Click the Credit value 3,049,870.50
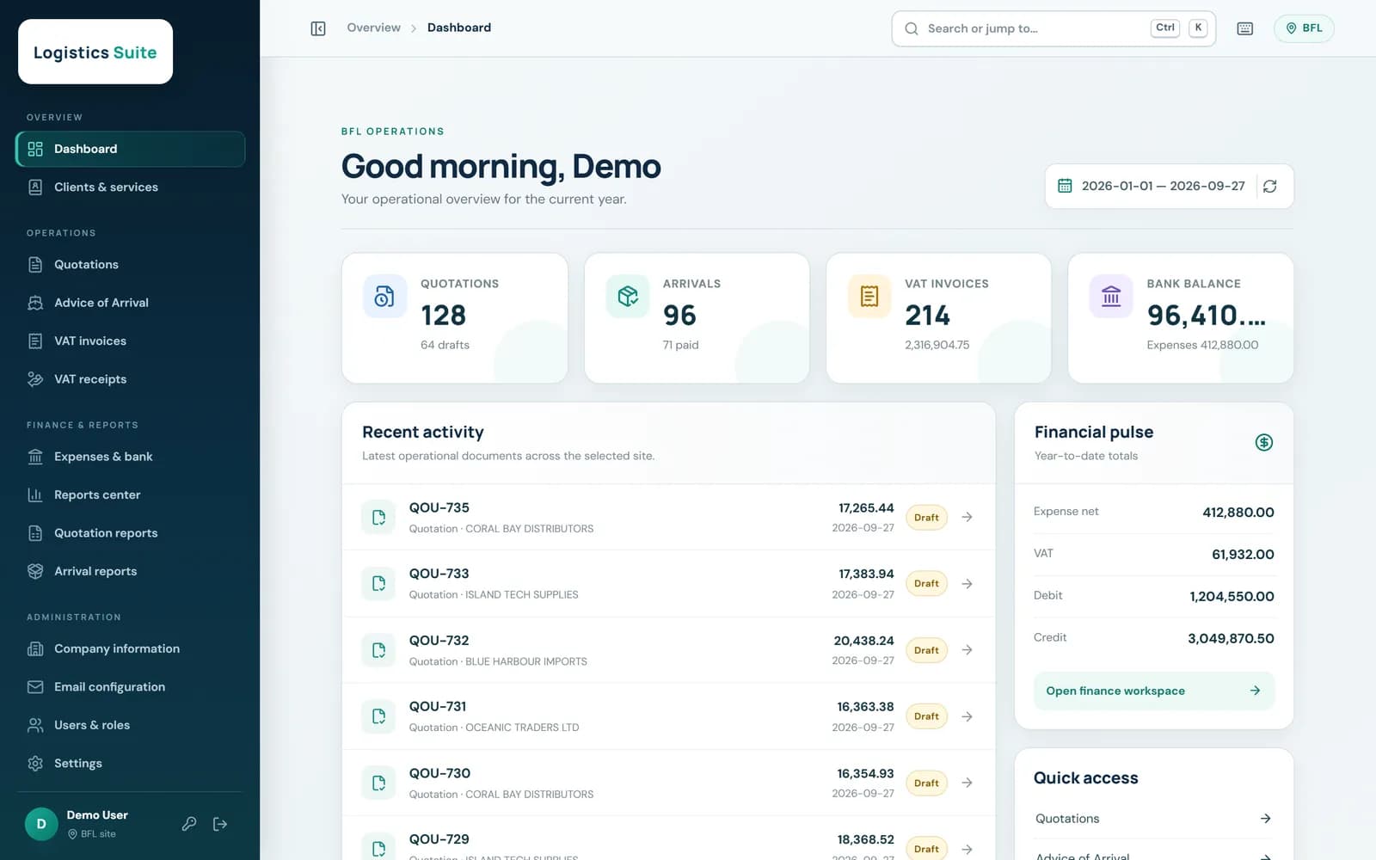The width and height of the screenshot is (1376, 860). coord(1231,638)
